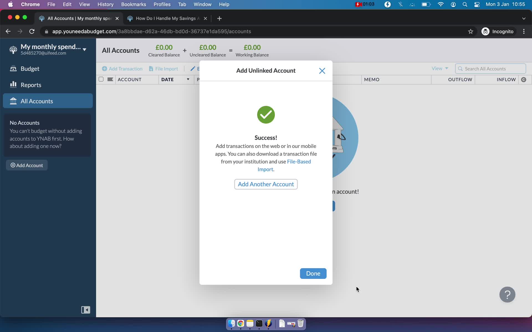Enable the select all accounts checkbox
Screen dimensions: 532x332
click(x=101, y=79)
